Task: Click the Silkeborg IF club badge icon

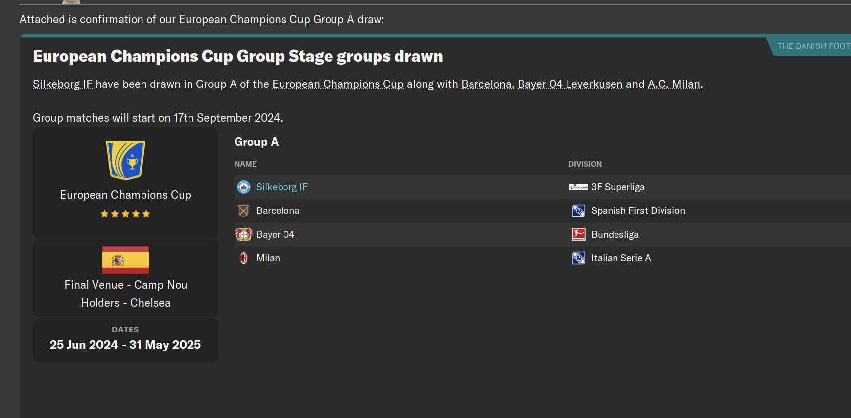Action: [x=244, y=187]
